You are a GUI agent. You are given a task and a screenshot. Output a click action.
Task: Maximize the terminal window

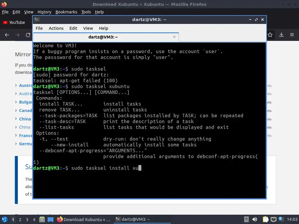click(x=256, y=20)
